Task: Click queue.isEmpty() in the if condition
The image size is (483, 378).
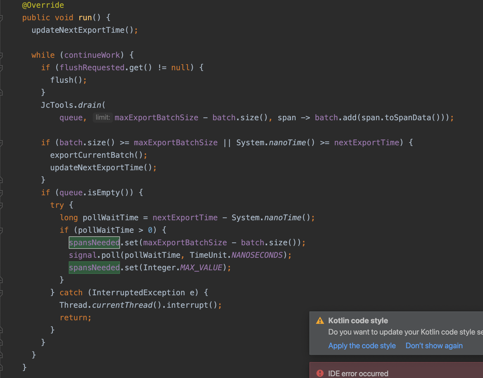Action: coord(94,193)
